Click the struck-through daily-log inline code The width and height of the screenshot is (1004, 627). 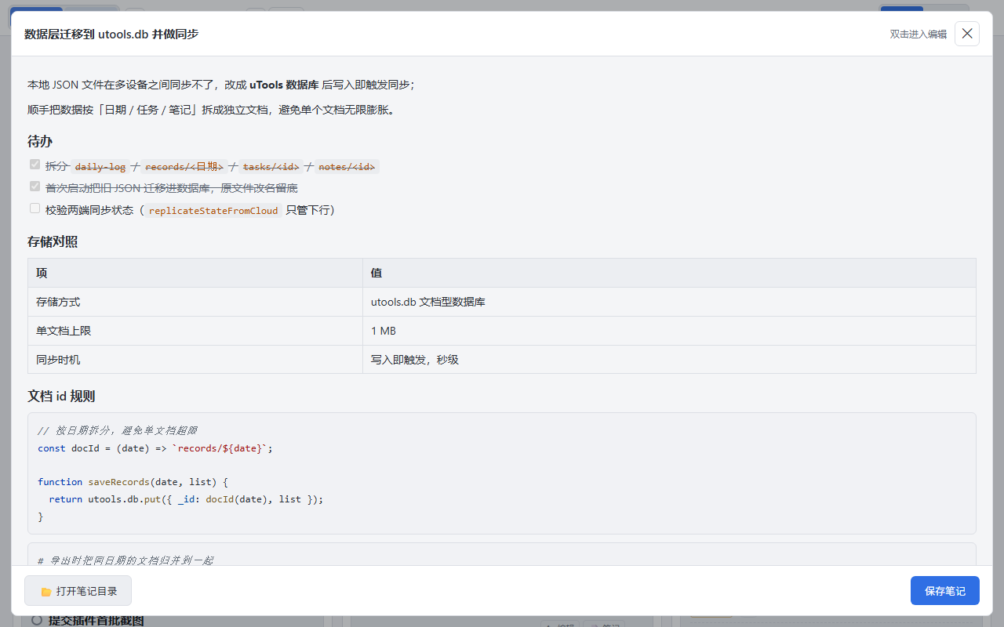coord(100,167)
